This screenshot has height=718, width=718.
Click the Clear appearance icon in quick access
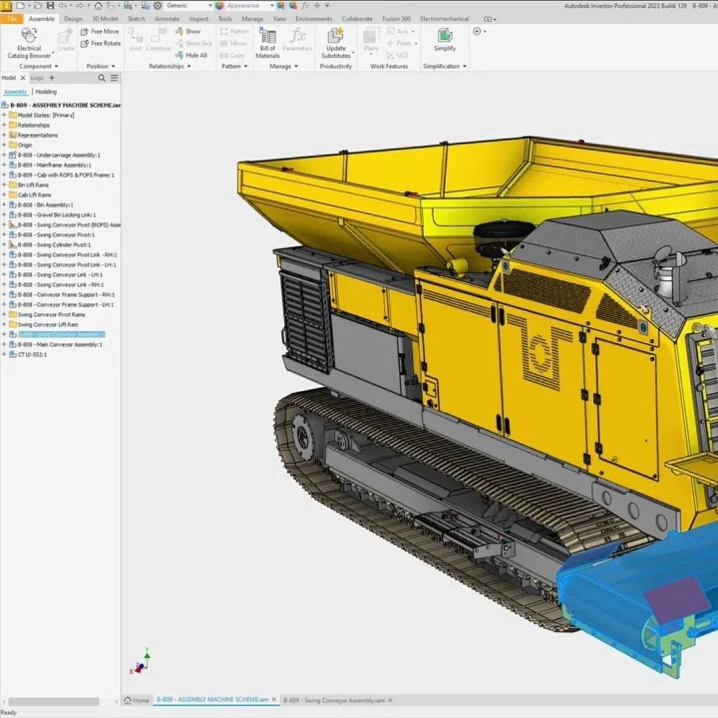click(293, 5)
